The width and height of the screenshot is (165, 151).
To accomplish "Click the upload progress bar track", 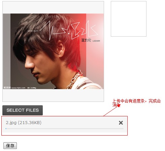I will coord(65,128).
